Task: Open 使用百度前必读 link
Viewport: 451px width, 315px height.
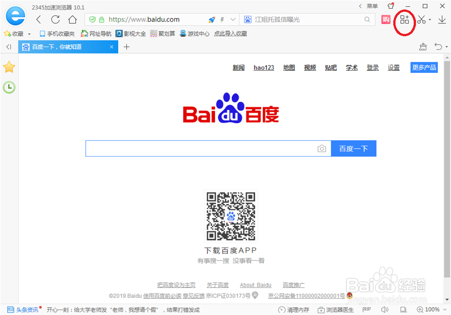Action: click(x=162, y=296)
